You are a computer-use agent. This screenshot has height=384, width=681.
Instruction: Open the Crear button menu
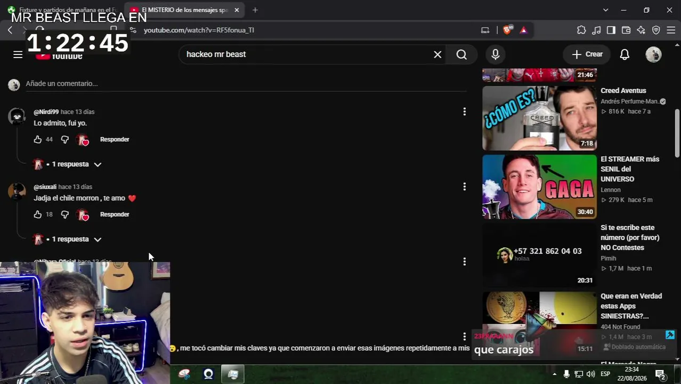point(587,54)
